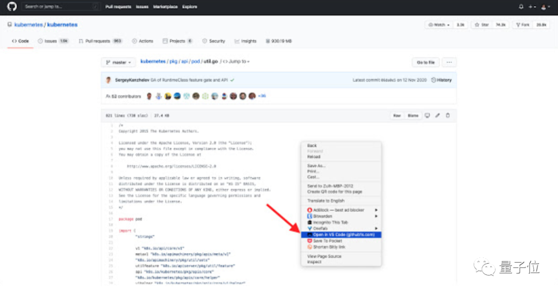Choose Back in the context menu

[341, 146]
